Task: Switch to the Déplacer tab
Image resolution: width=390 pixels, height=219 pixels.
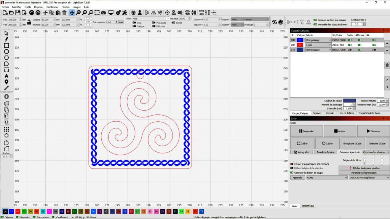Action: tap(317, 113)
